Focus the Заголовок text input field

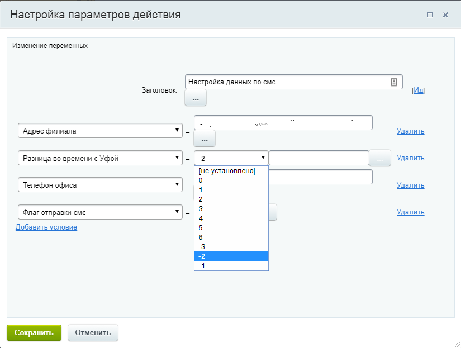[x=293, y=82]
